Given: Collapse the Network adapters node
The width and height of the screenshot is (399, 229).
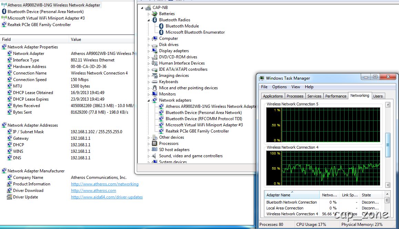Looking at the screenshot, I should (x=149, y=101).
